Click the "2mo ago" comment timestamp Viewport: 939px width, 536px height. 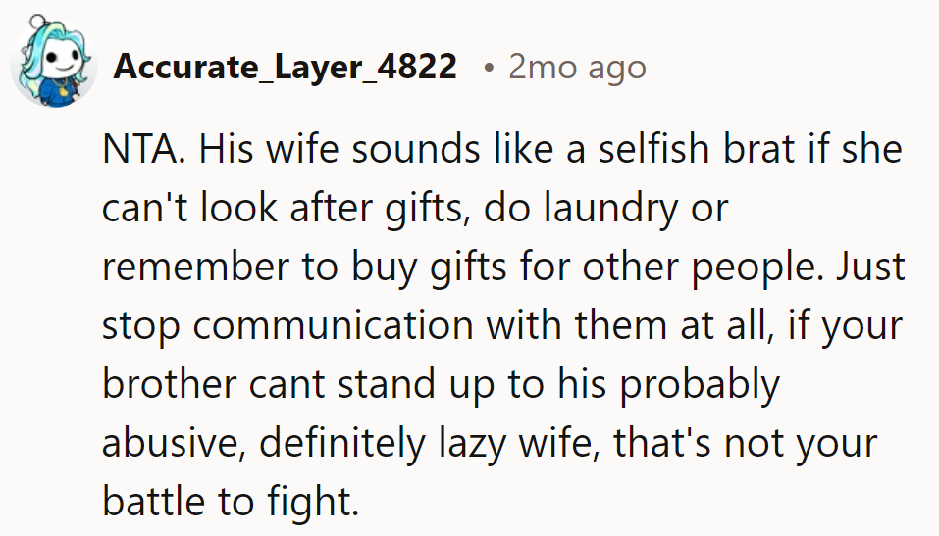[x=577, y=67]
